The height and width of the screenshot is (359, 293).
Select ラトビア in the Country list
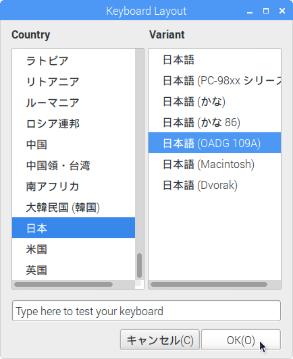74,61
